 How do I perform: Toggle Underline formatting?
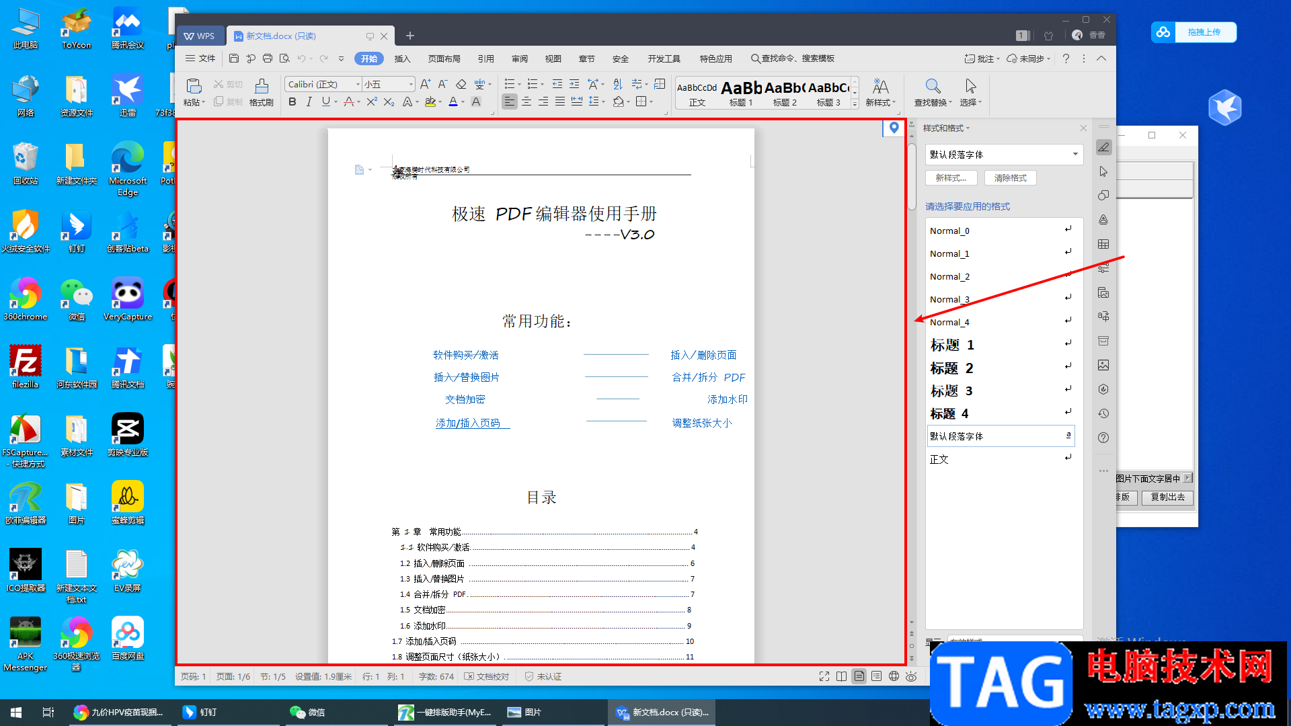pos(326,102)
